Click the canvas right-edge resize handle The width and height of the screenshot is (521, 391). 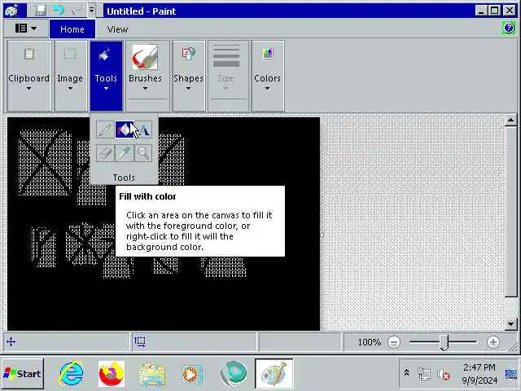coord(322,235)
